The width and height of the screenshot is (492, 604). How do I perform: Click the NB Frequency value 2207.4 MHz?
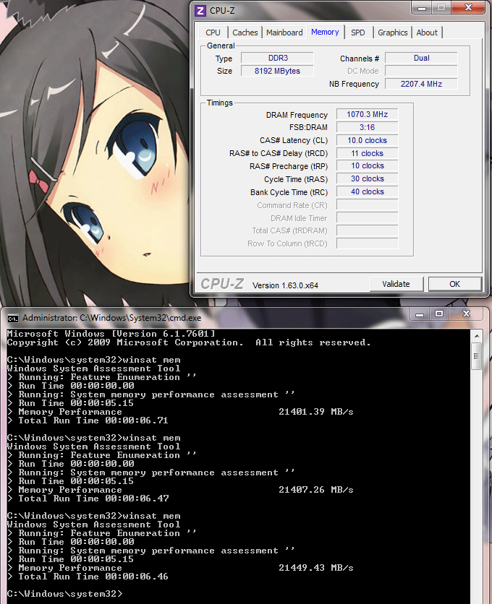[x=421, y=84]
